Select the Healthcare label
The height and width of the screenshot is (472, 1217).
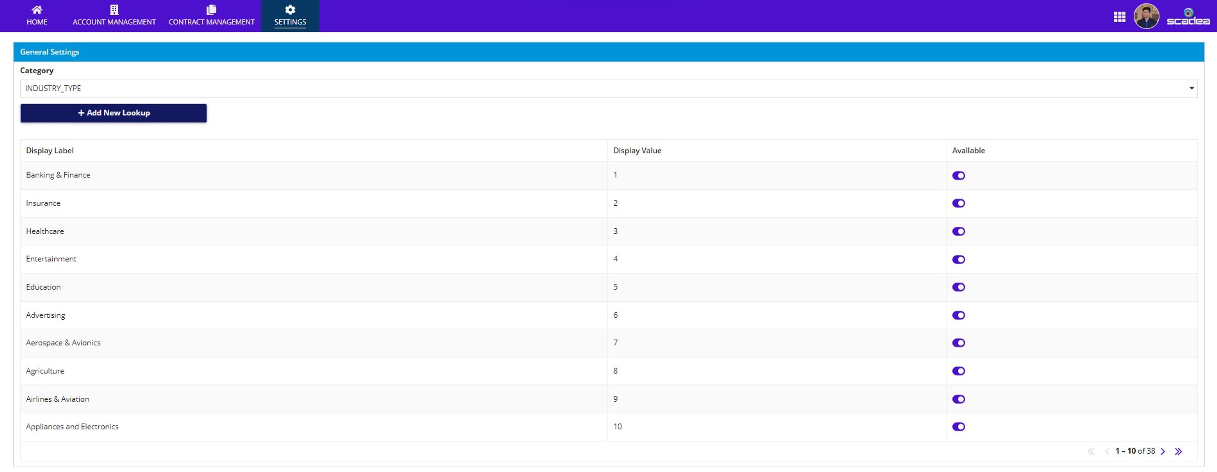click(x=45, y=231)
